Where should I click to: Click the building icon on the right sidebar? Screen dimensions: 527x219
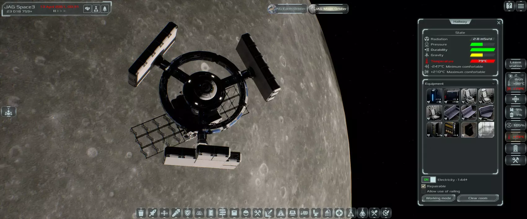click(x=516, y=148)
